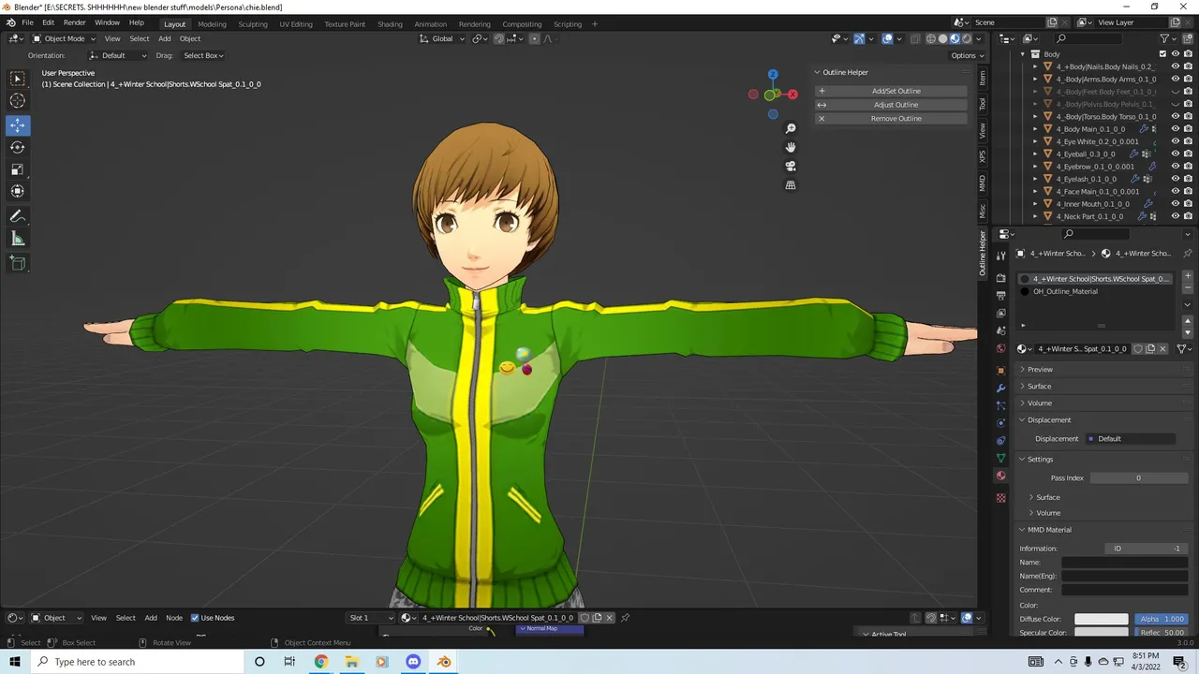Click the Add/Set Outline button

tap(890, 91)
